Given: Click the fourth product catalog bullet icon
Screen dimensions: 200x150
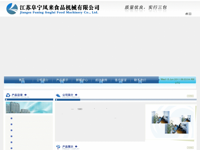Looking at the screenshot, I should click(12, 136).
